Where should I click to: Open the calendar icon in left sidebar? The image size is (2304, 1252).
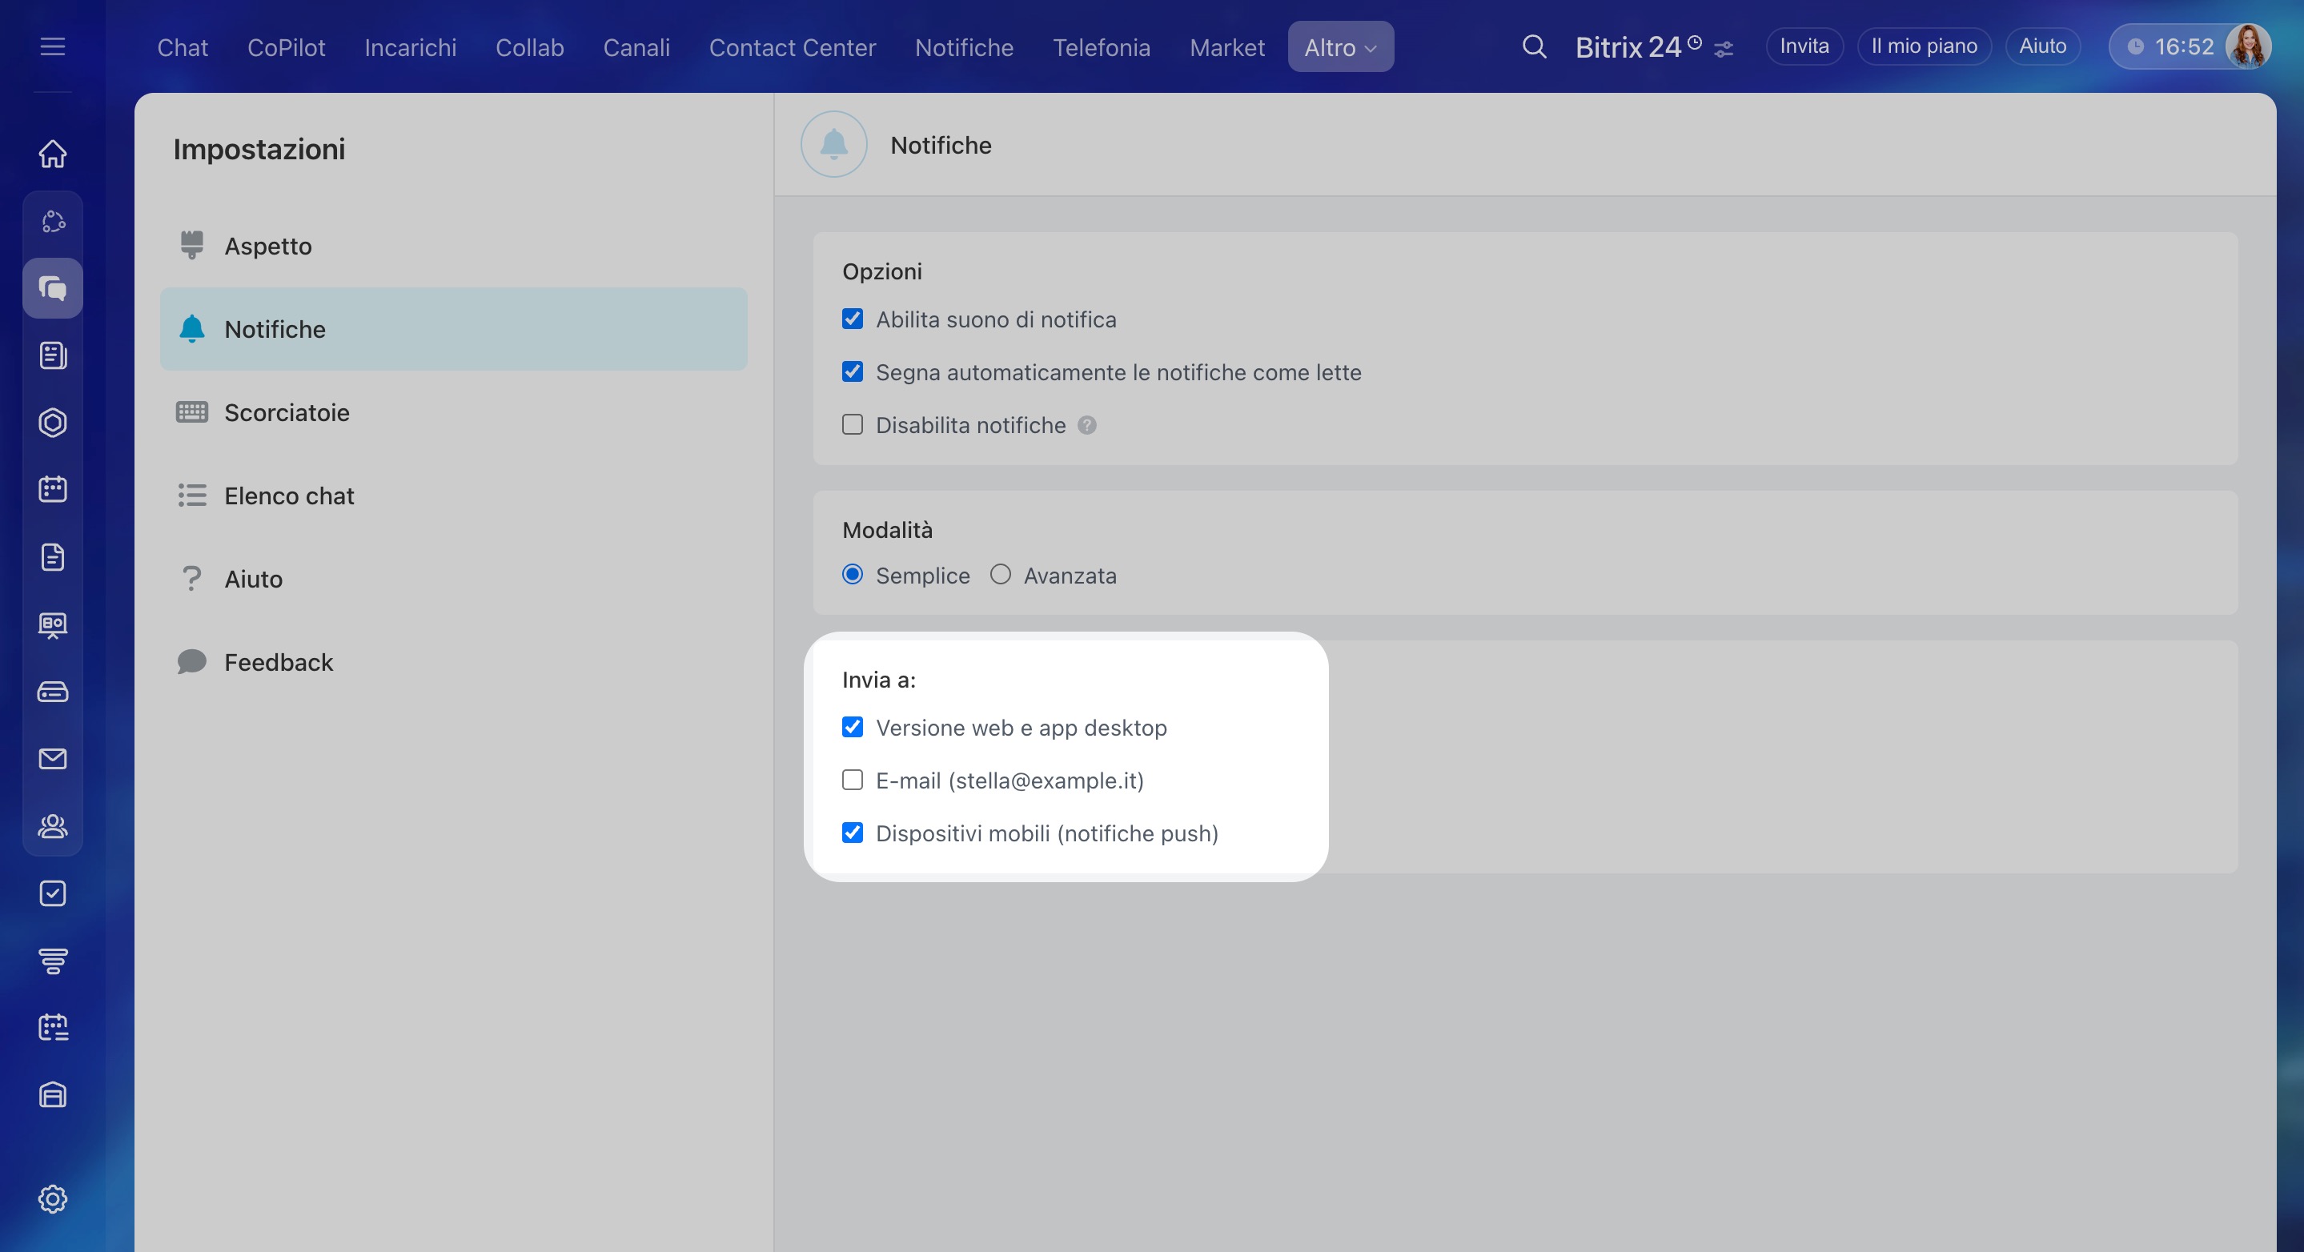pos(53,489)
